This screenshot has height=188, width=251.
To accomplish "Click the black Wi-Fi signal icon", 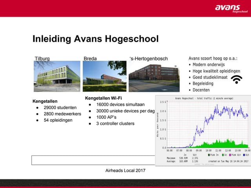I will pos(236,80).
